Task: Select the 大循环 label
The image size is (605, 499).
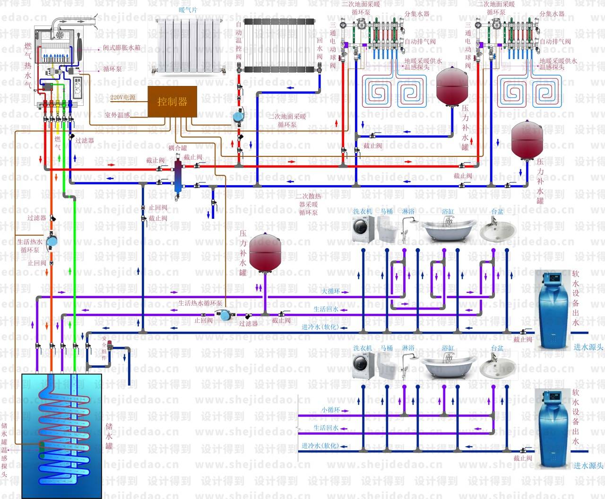Action: (331, 291)
